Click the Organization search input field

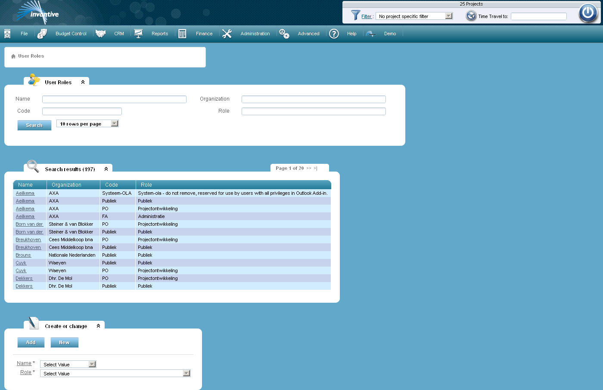314,99
